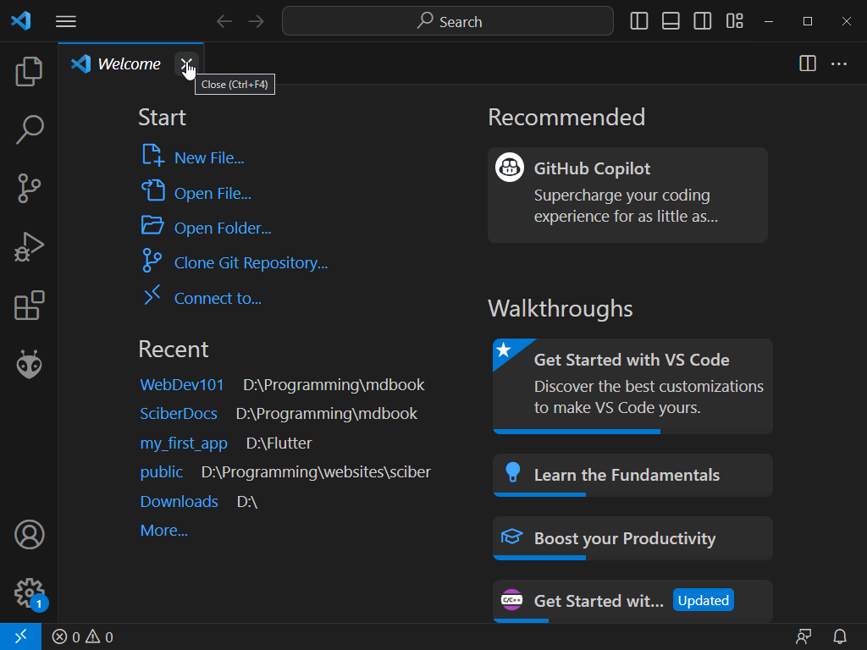867x650 pixels.
Task: Click the Connect to link
Action: coord(218,299)
